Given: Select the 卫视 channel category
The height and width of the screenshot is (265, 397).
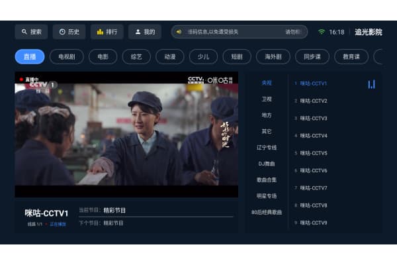Looking at the screenshot, I should point(267,99).
